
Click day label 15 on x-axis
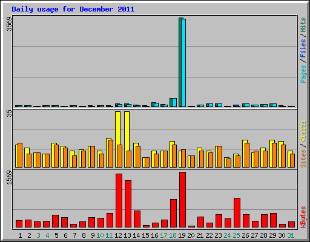click(x=145, y=235)
